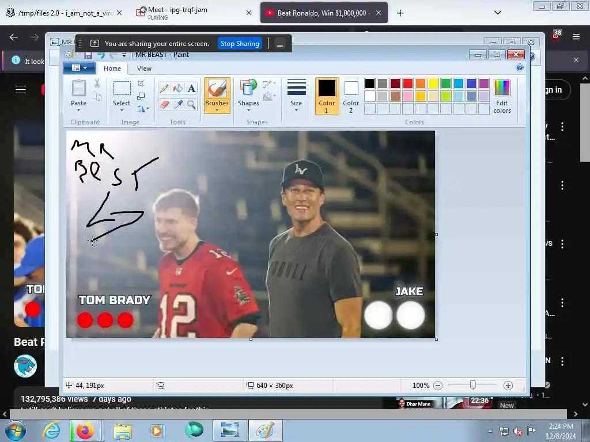Select Color 2 background swatch
The width and height of the screenshot is (590, 442).
click(351, 96)
